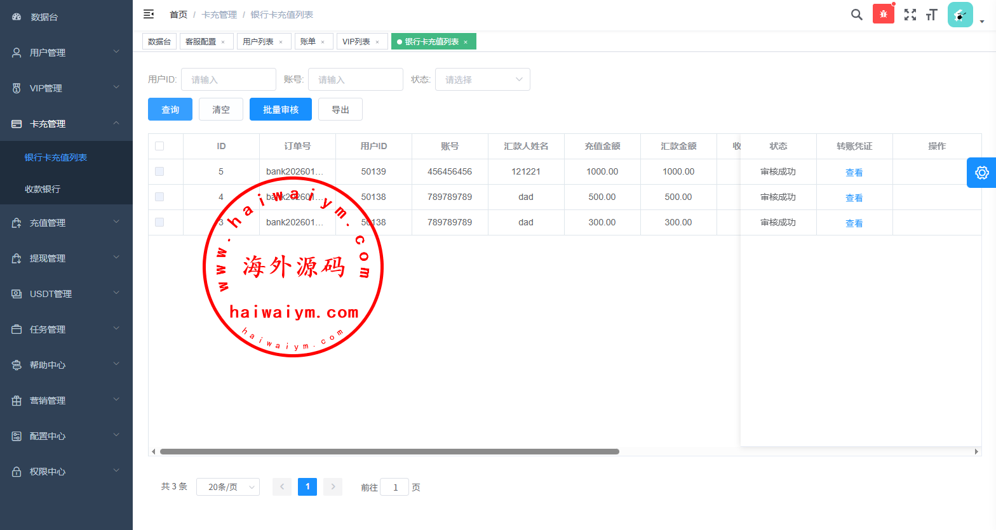Click 查看 link for order ID 5
The width and height of the screenshot is (996, 530).
854,172
